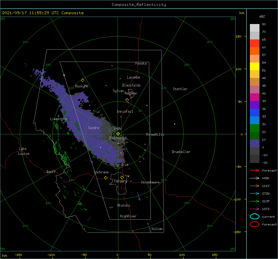Click the Blackfalds label
Viewport: 278px width, 259px height.
131,85
